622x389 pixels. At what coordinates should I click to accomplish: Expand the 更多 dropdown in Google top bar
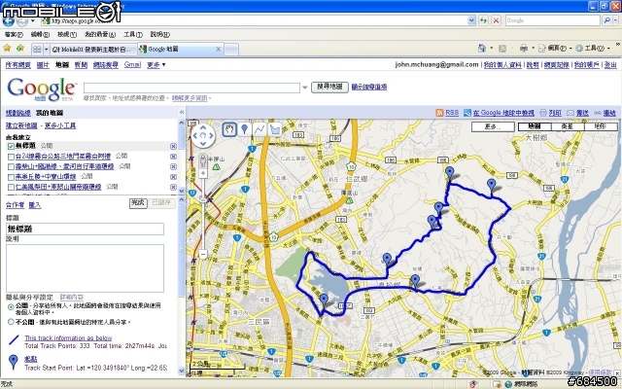(155, 65)
